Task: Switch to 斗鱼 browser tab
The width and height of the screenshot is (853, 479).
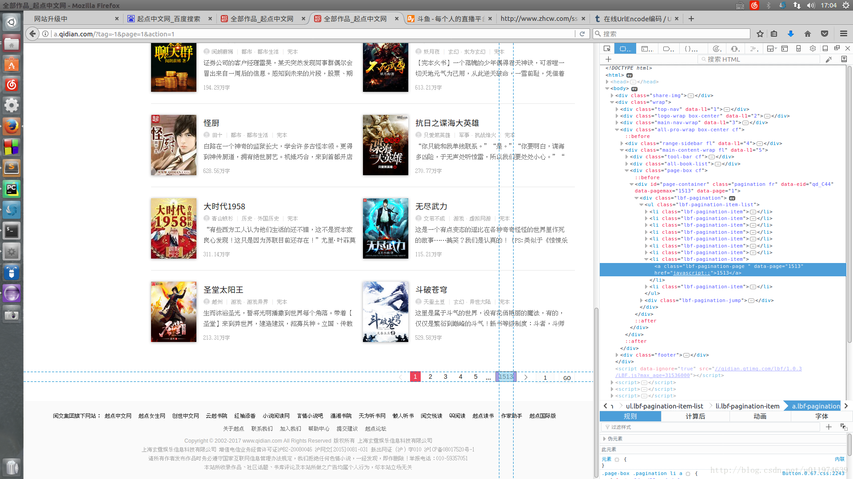Action: [450, 19]
